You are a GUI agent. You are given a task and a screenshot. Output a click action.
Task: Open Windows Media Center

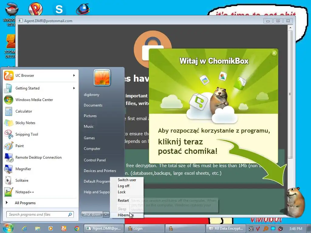click(41, 100)
